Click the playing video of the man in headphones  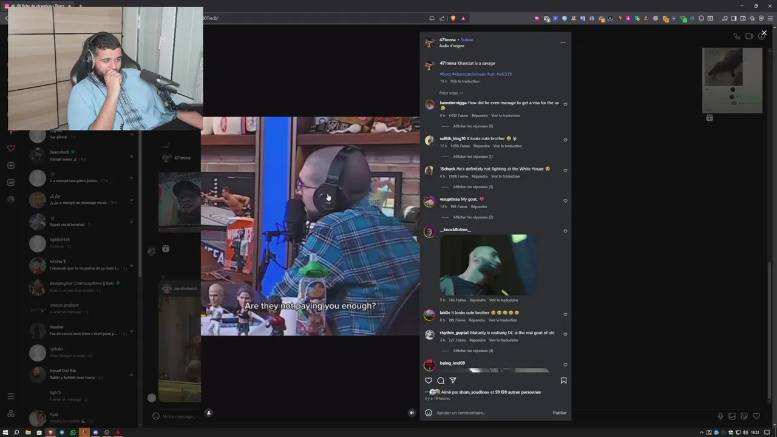(x=310, y=226)
